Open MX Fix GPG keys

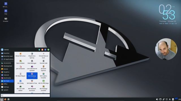[43, 82]
